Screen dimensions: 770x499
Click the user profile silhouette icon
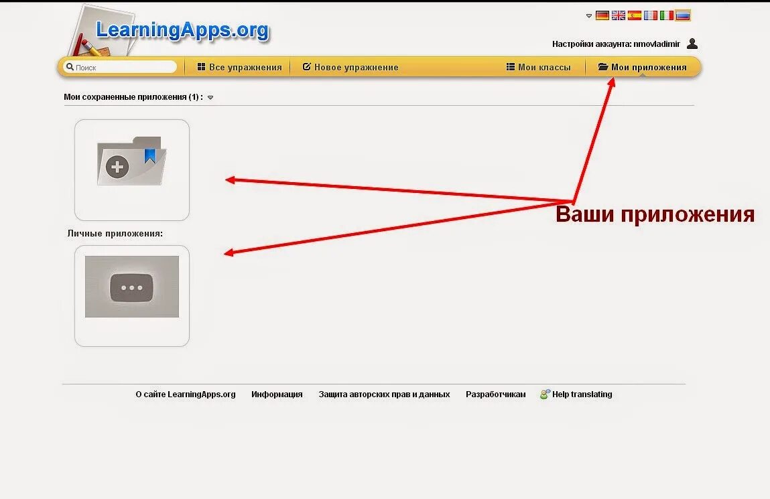click(692, 44)
